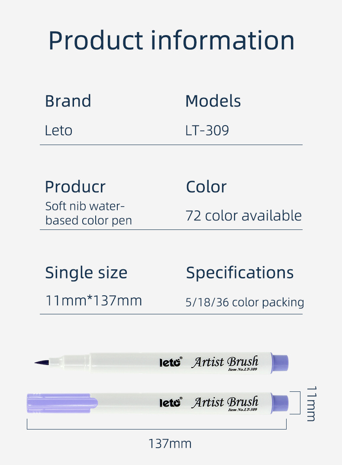Click the "Brand" heading
Screen dimensions: 342x465
click(x=68, y=101)
